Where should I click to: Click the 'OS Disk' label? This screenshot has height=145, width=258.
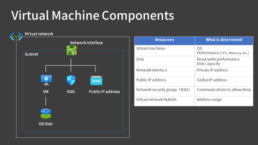coord(46,124)
